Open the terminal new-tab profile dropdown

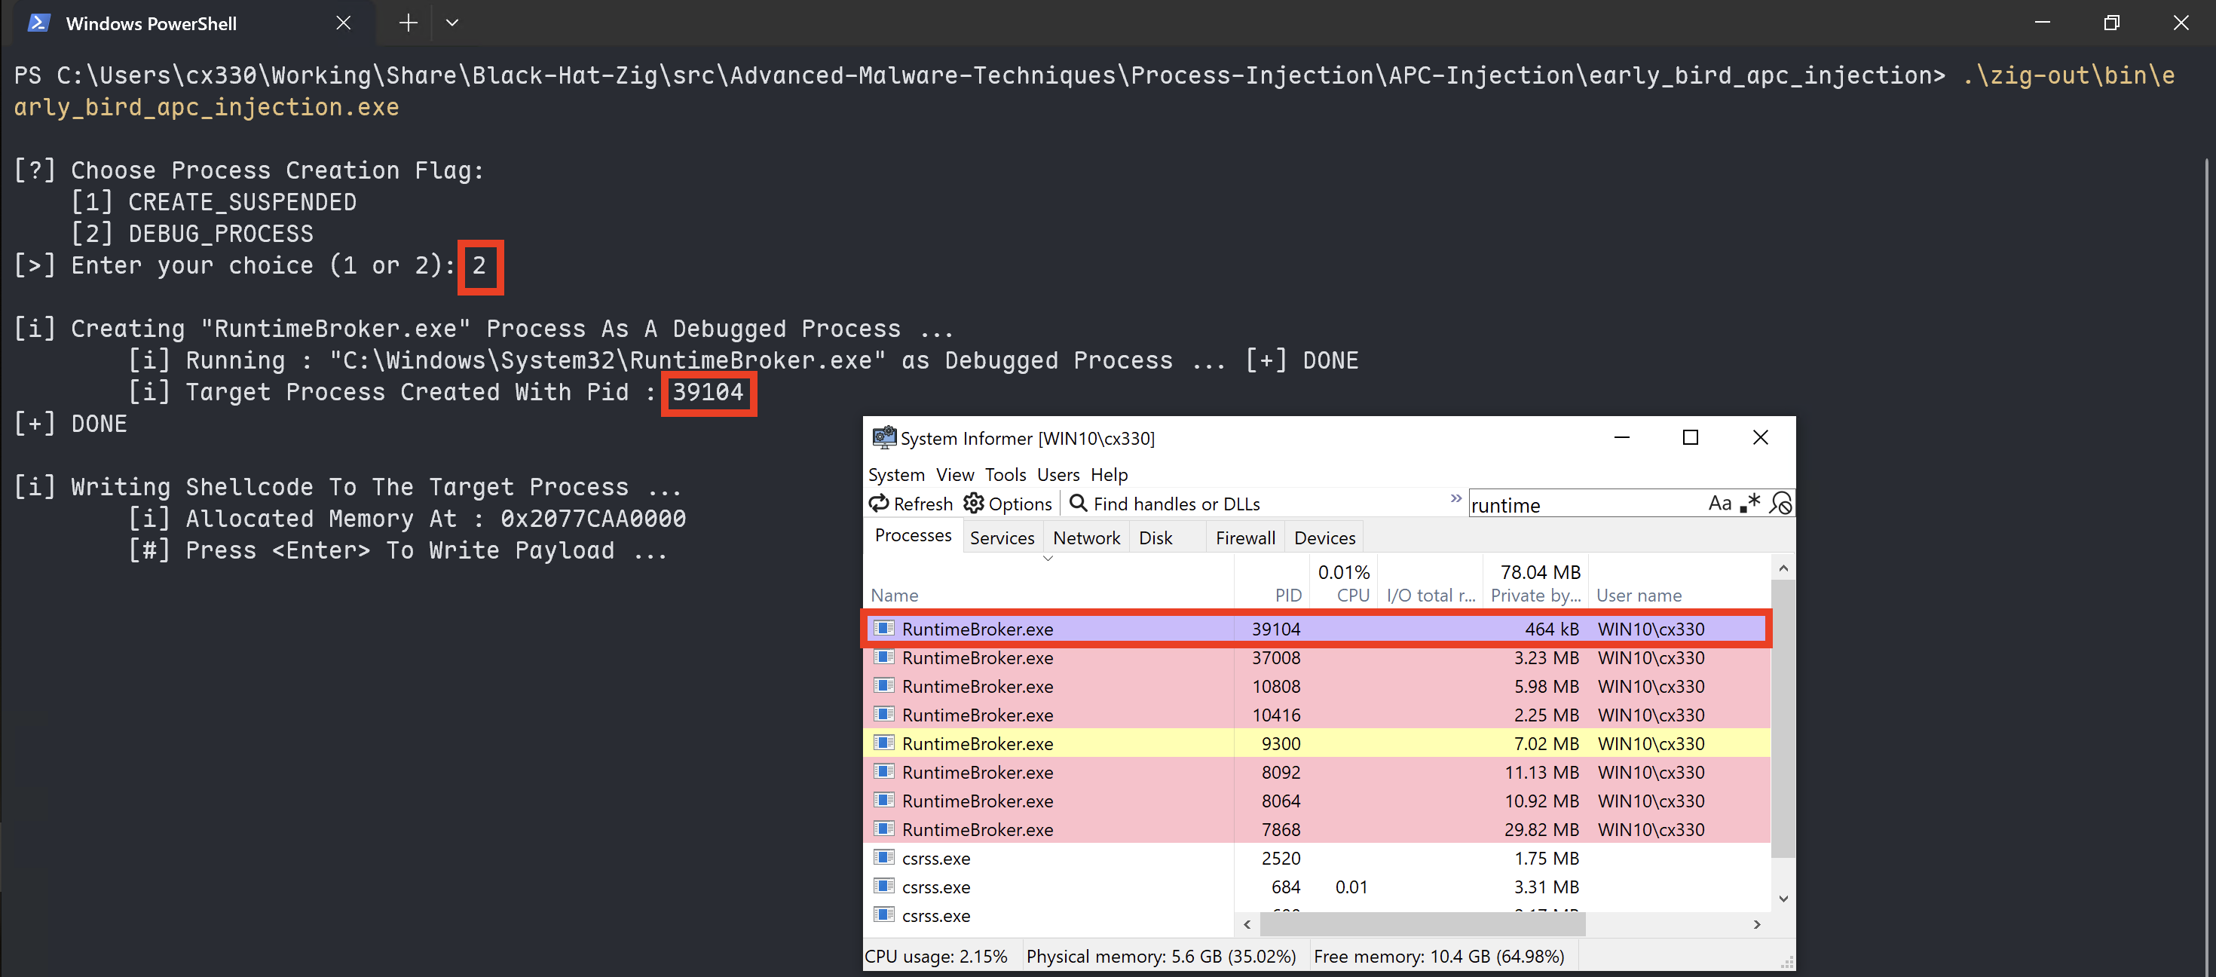coord(452,23)
